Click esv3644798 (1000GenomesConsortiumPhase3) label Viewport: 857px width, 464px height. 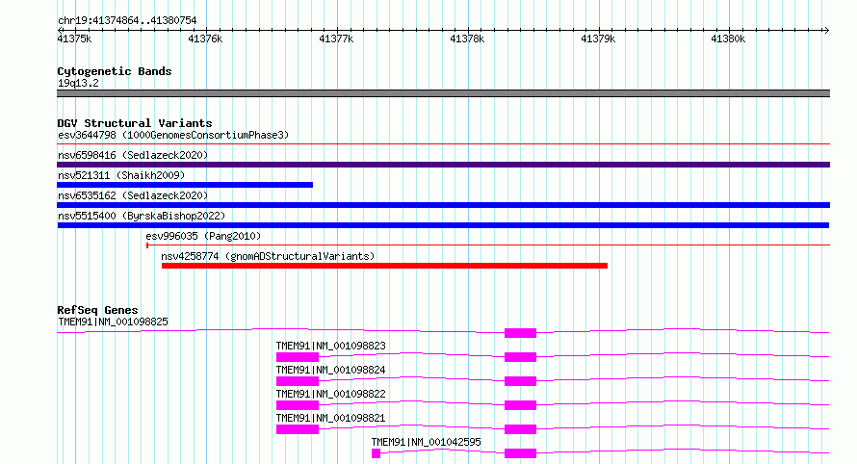[173, 135]
